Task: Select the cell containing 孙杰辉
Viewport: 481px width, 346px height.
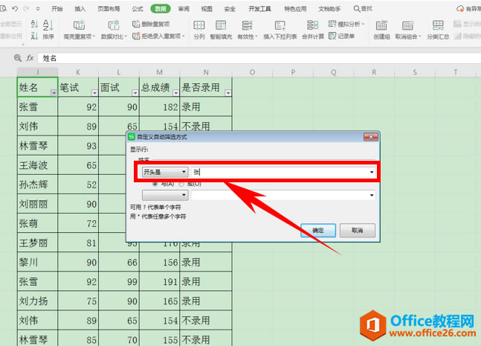Action: point(37,185)
